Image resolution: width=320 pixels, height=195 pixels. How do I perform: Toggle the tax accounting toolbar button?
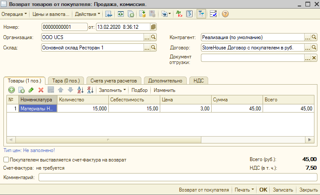(201, 14)
